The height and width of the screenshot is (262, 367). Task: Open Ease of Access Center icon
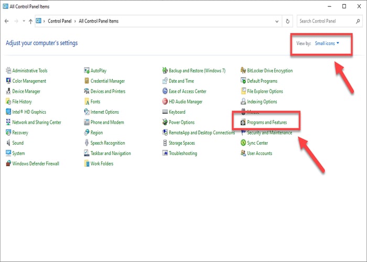pyautogui.click(x=165, y=91)
